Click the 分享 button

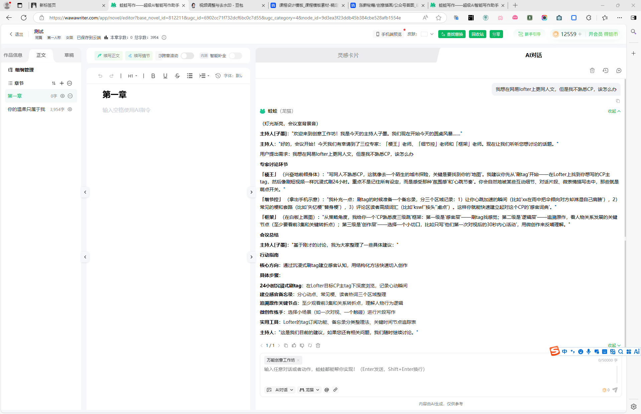tap(496, 34)
